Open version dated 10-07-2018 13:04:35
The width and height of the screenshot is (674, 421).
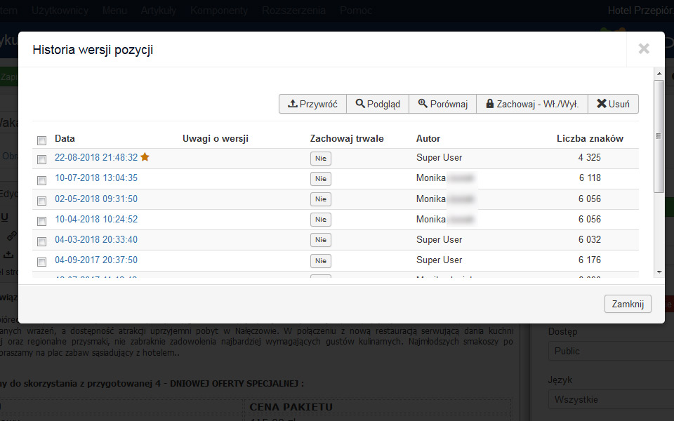(96, 178)
